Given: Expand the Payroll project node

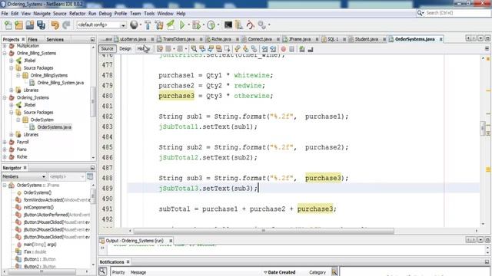Looking at the screenshot, I should click(x=5, y=142).
